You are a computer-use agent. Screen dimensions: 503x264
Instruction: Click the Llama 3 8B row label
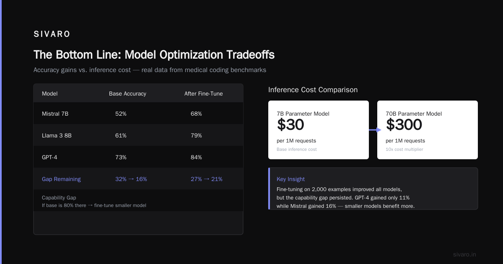pyautogui.click(x=57, y=135)
